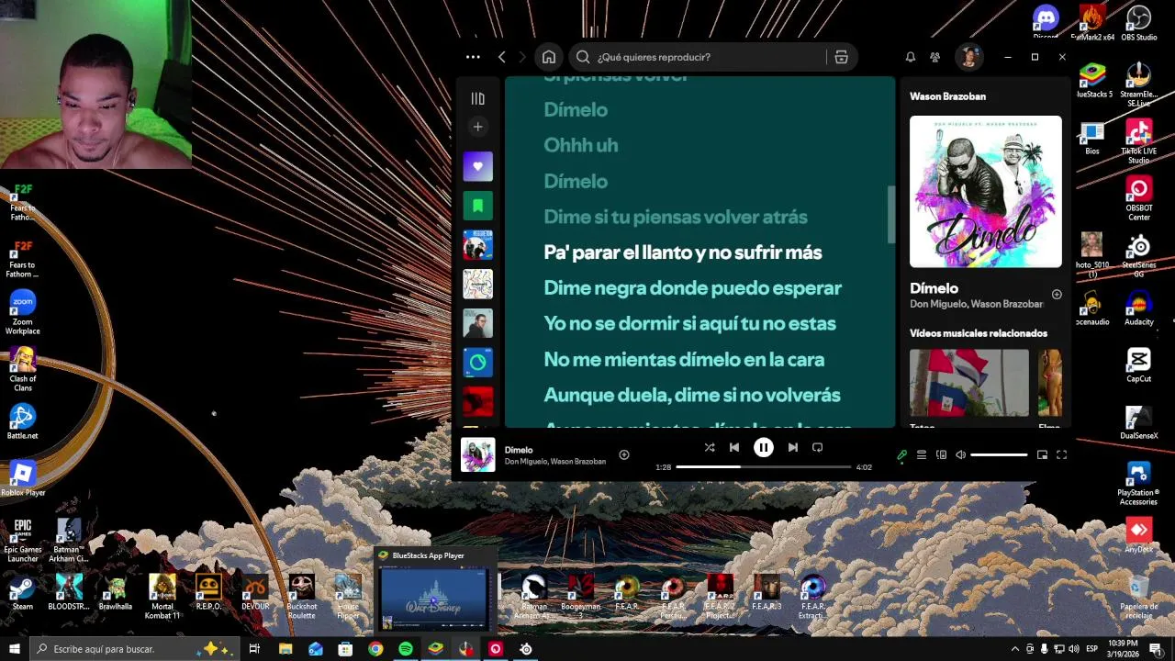Open Discord desktop shortcut
This screenshot has width=1175, height=661.
click(x=1046, y=22)
